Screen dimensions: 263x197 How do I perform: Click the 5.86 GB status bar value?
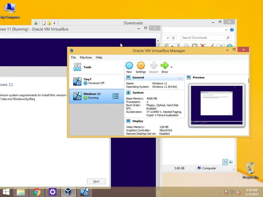179,168
